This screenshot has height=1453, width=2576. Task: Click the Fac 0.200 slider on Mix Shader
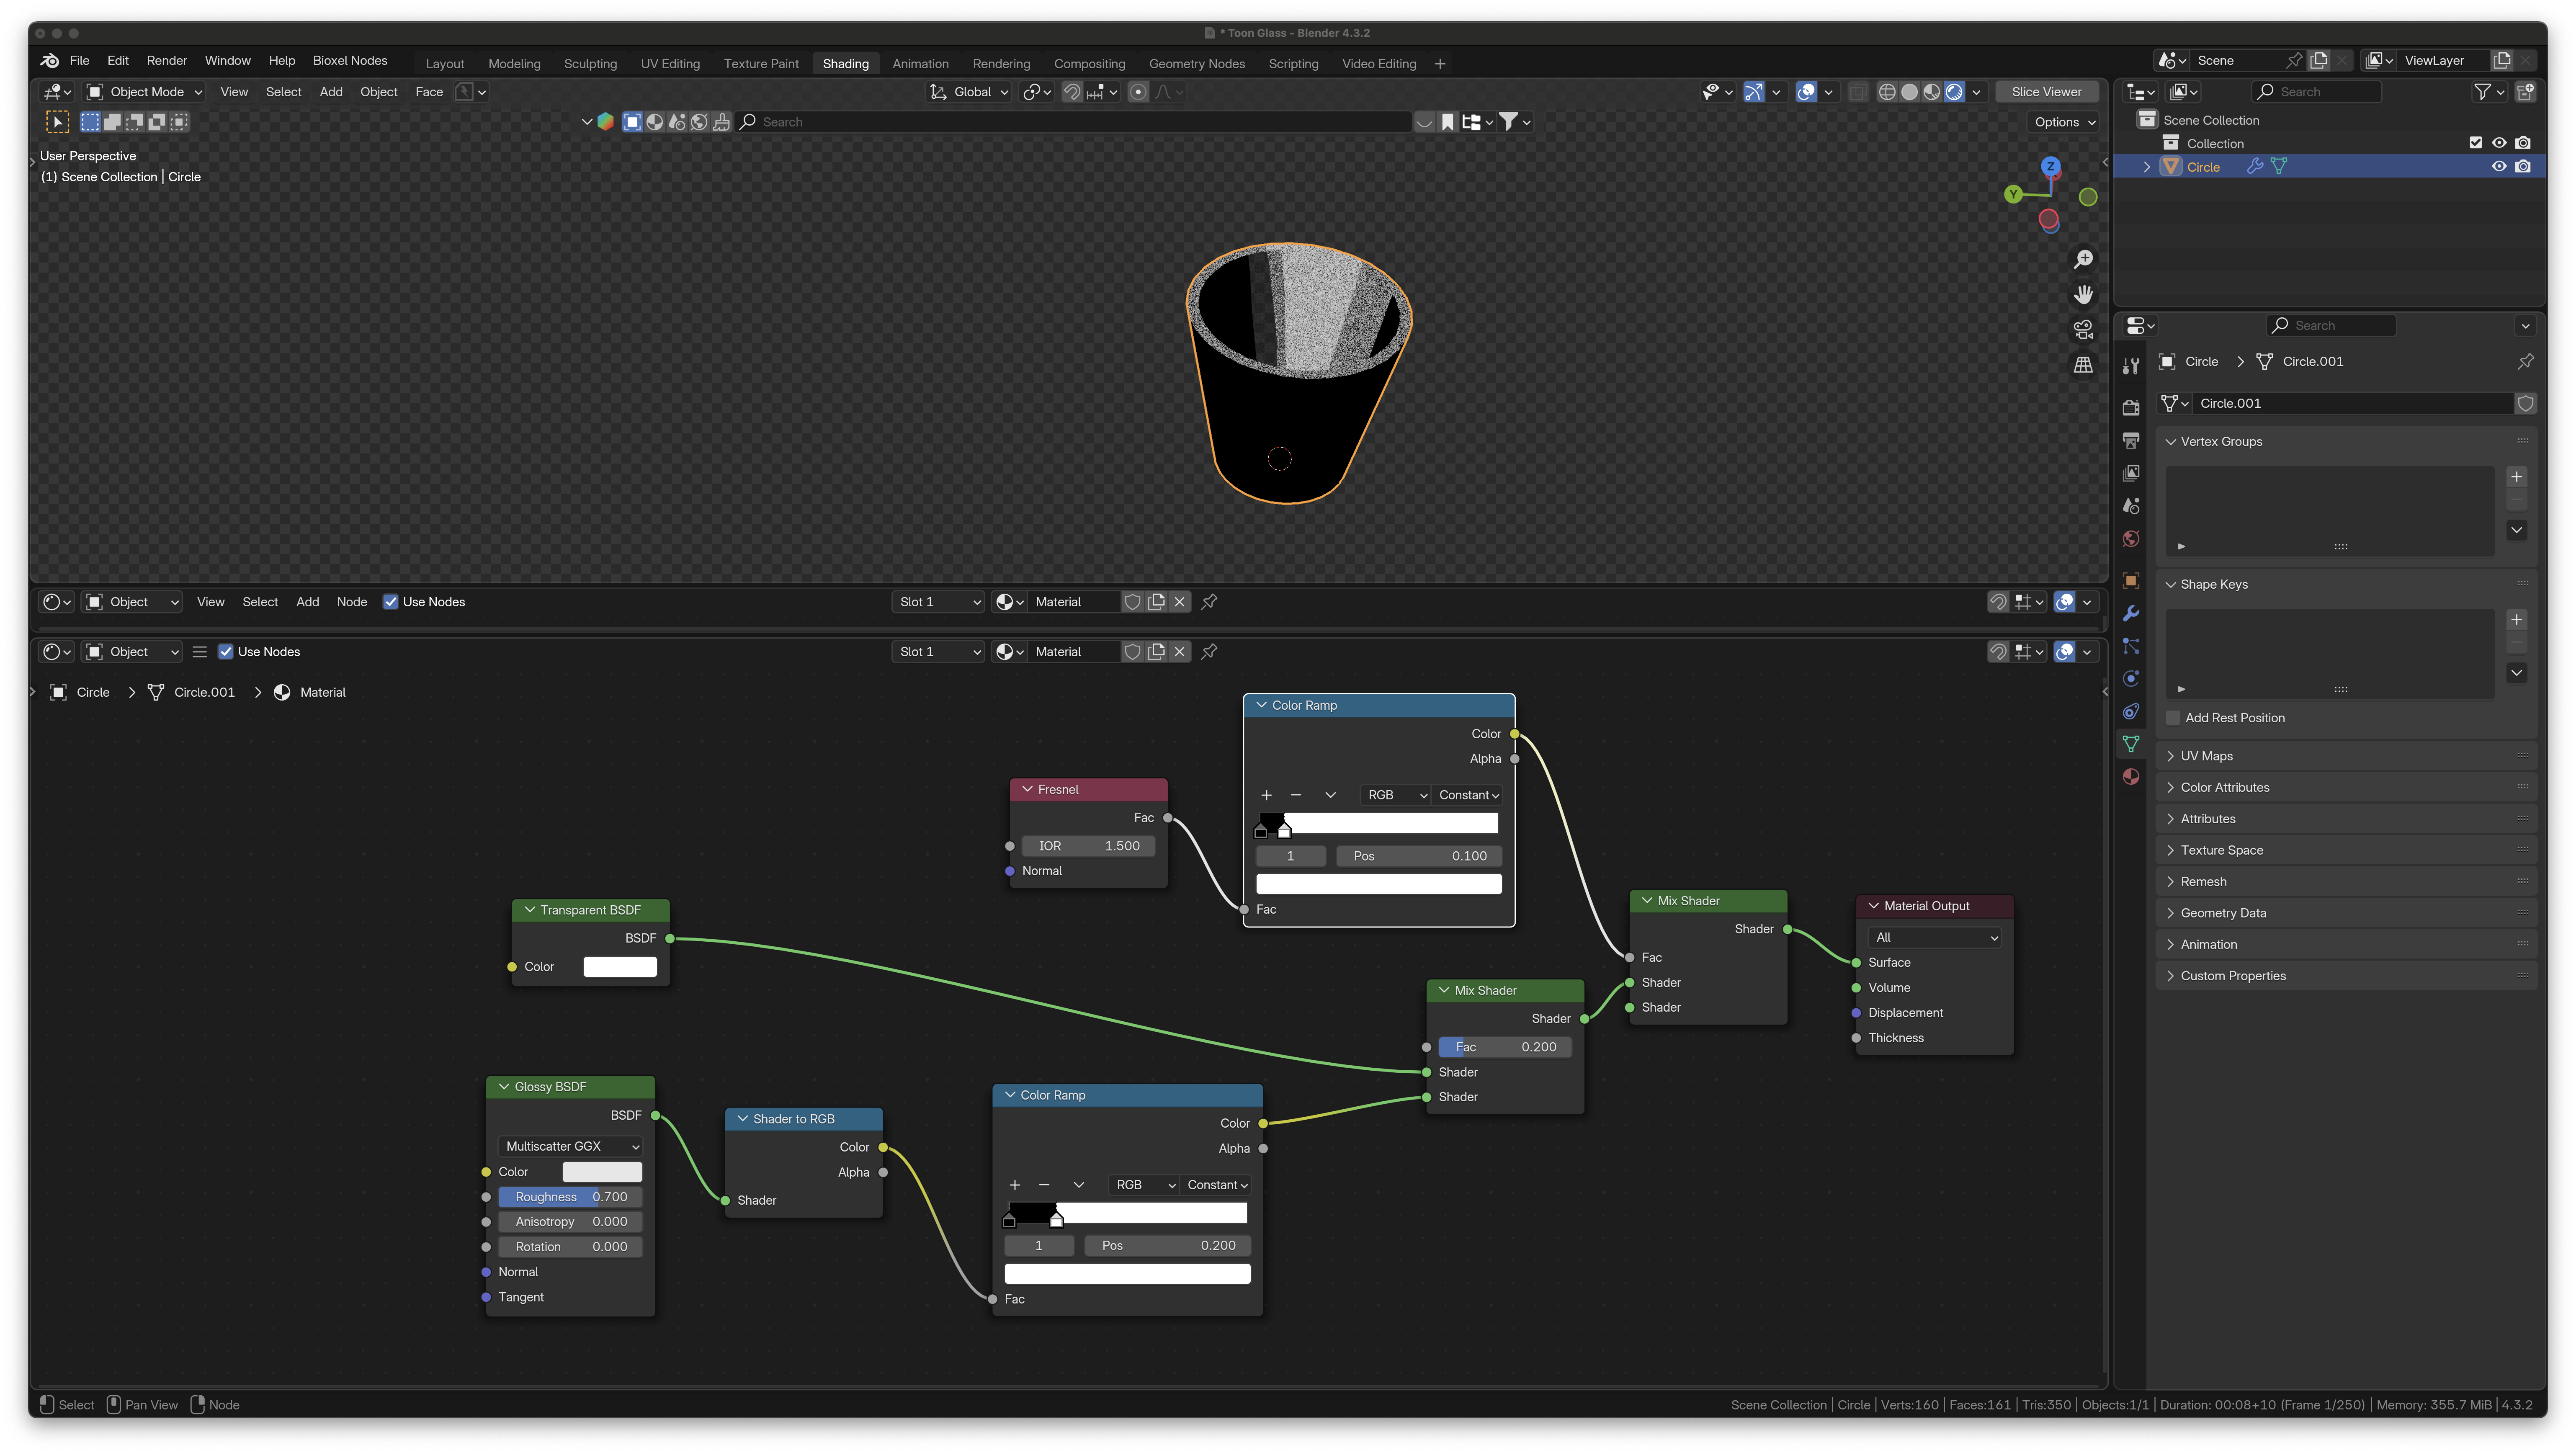coord(1505,1047)
